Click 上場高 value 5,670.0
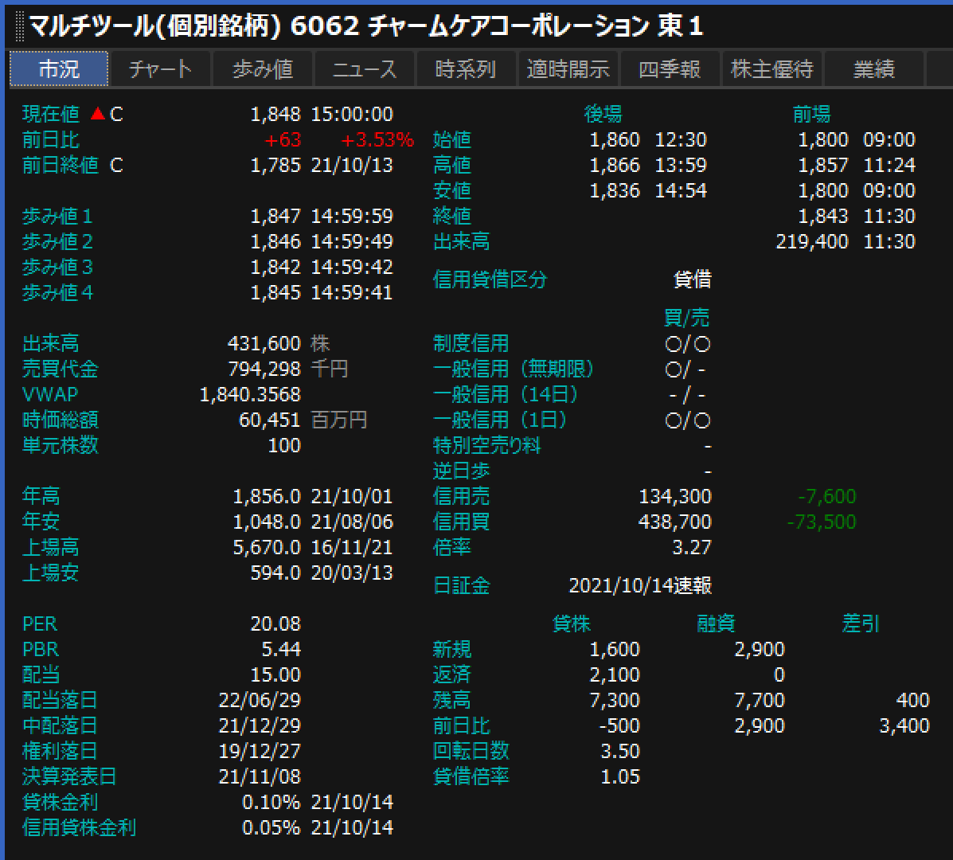This screenshot has height=860, width=953. coord(267,548)
